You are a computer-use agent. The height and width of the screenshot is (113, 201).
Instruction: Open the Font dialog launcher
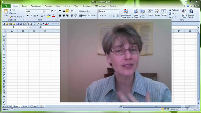pos(56,20)
